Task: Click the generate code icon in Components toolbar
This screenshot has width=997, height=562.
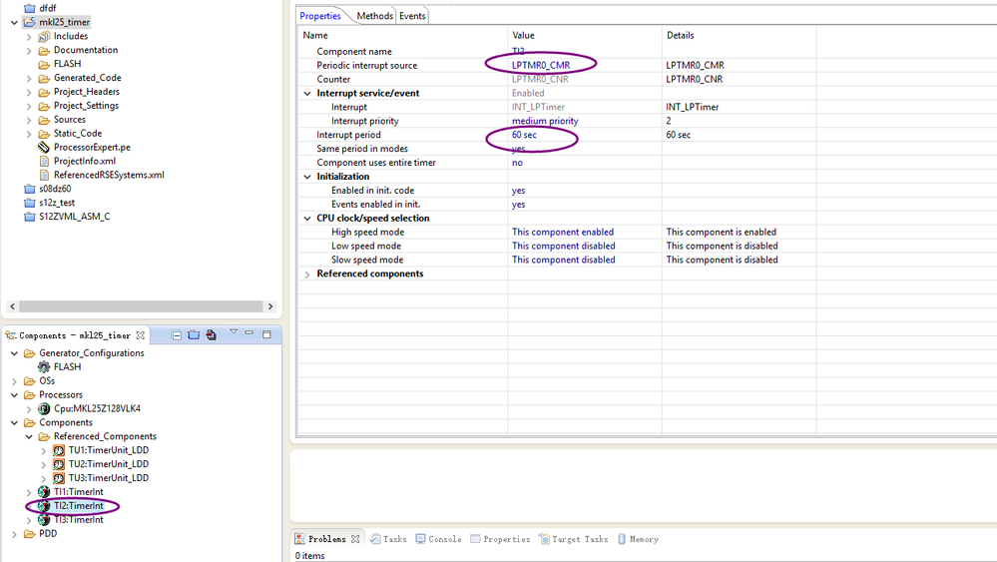Action: (x=212, y=334)
